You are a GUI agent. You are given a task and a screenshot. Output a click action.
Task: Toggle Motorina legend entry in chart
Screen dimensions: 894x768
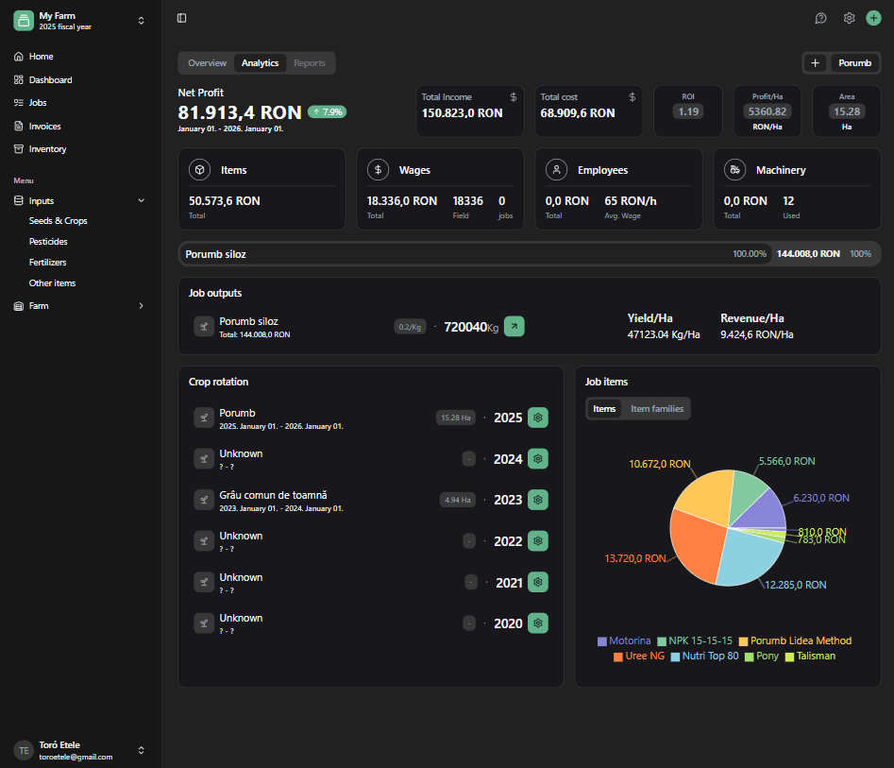[x=623, y=641]
